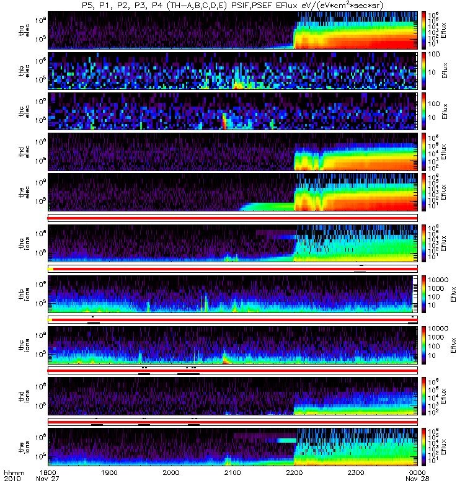
Task: Open the thb elec spectrogram panel
Action: 232,71
